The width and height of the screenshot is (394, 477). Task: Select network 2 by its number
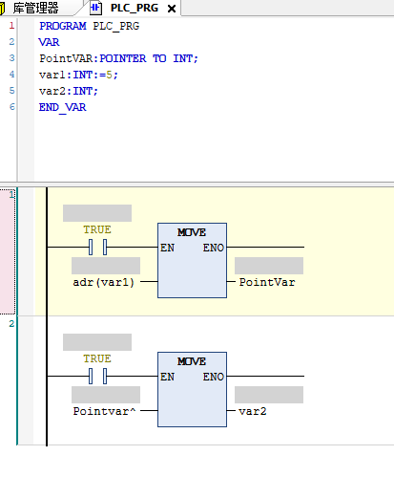tap(11, 324)
